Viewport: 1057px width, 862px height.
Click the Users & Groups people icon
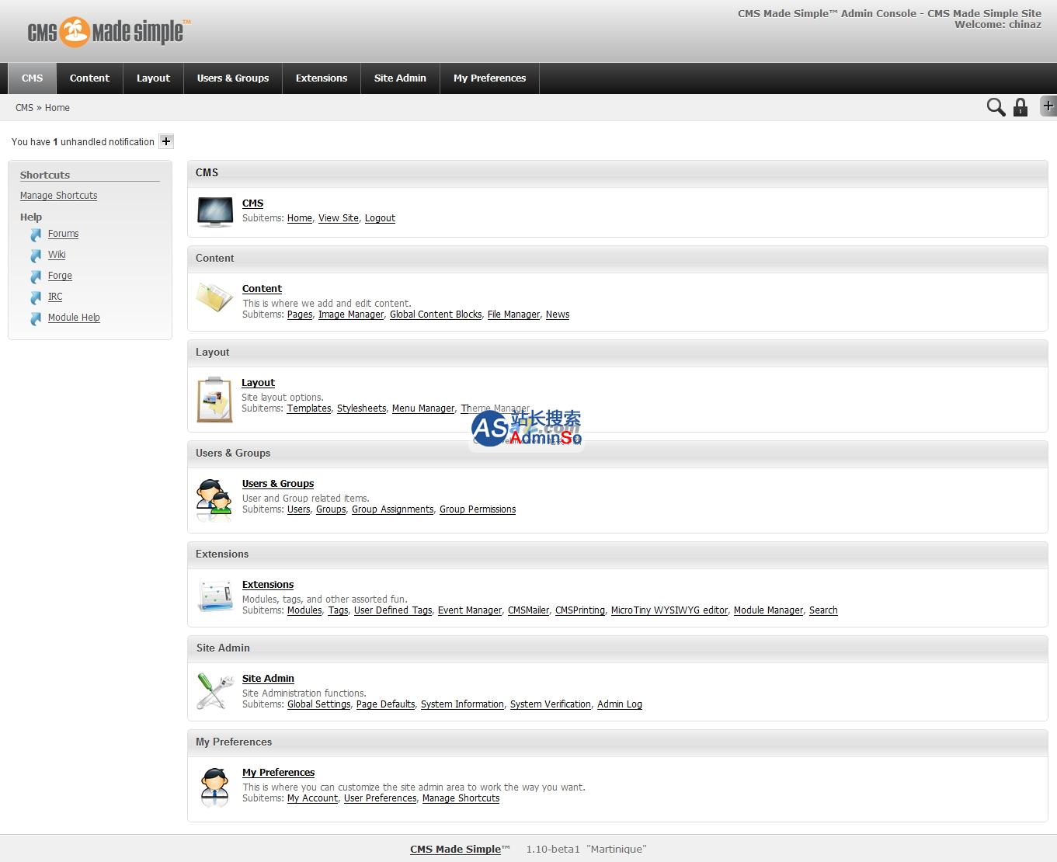[214, 499]
